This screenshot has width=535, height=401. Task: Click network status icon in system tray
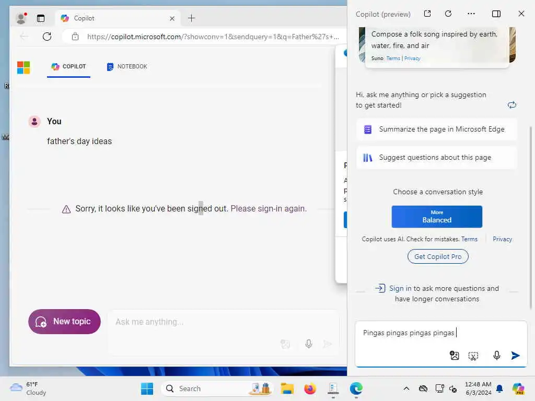(440, 388)
